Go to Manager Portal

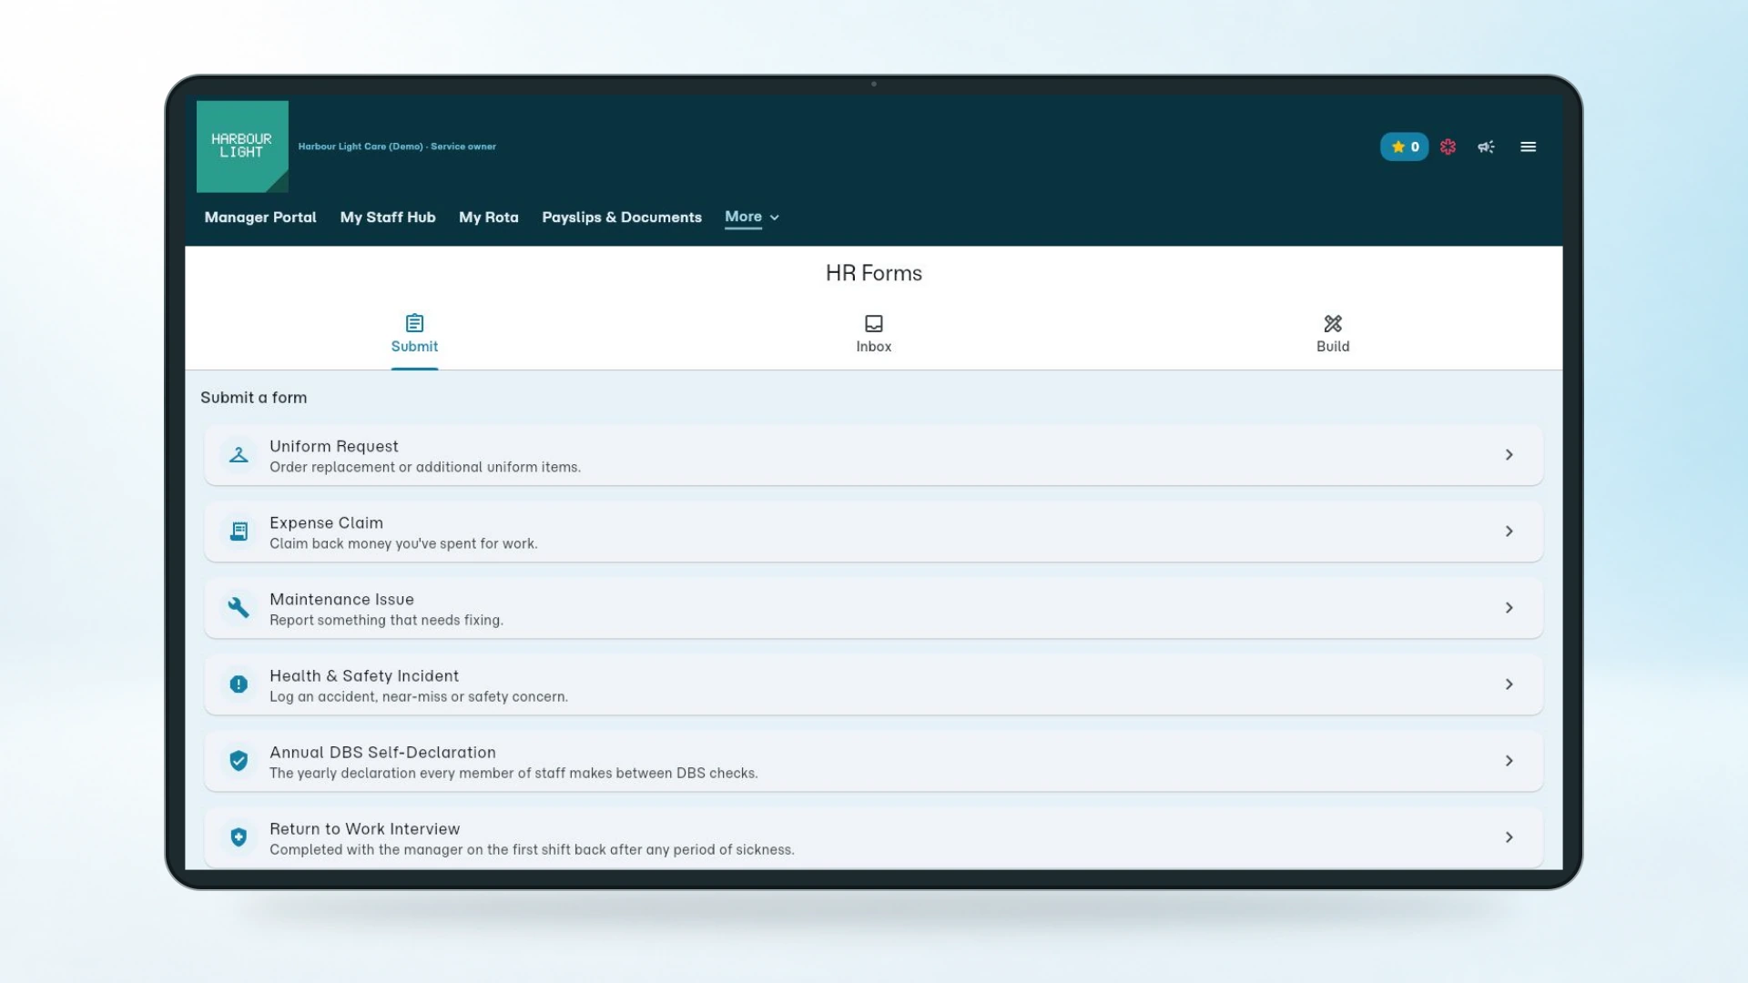click(260, 217)
